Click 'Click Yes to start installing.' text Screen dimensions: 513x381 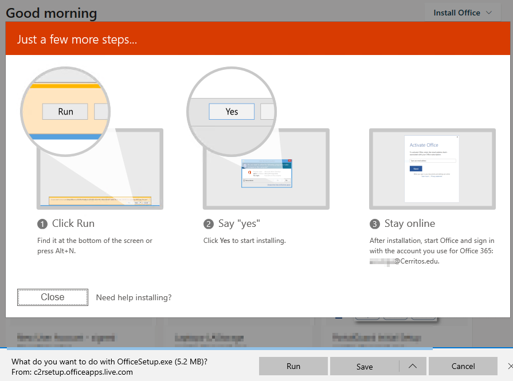[244, 241]
